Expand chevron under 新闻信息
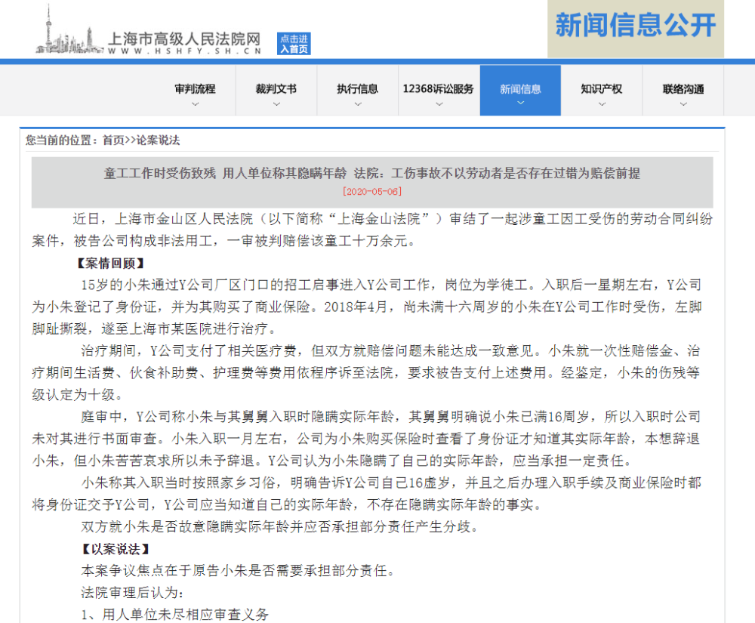 (x=520, y=103)
